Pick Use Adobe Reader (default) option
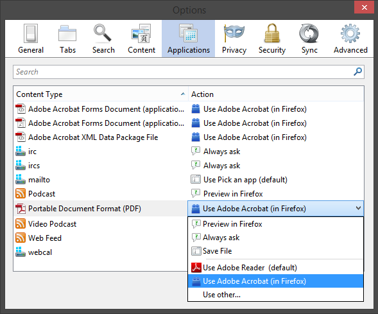 275,268
